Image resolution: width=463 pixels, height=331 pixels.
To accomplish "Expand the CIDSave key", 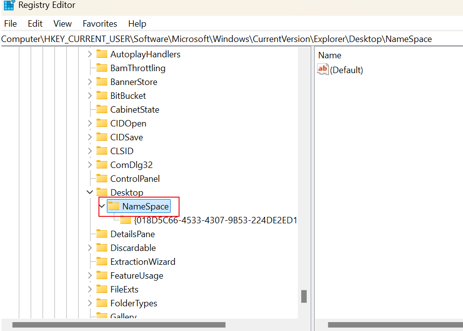I will 90,137.
